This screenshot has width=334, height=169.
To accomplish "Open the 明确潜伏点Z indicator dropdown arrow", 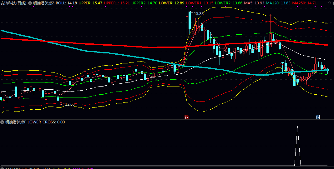I will (x=30, y=3).
